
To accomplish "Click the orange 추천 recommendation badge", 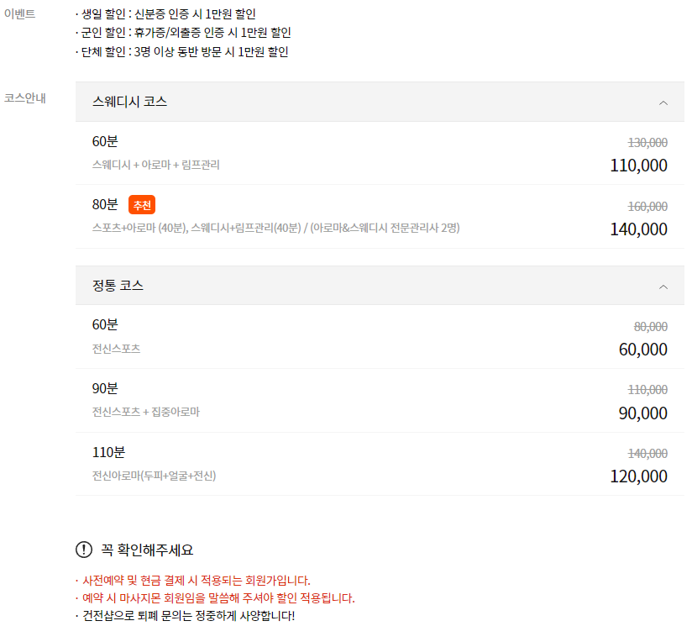I will [143, 204].
